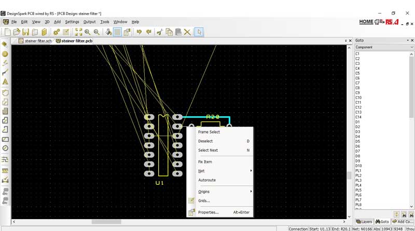Click the New document toolbar icon
This screenshot has height=231, width=415.
[8, 32]
